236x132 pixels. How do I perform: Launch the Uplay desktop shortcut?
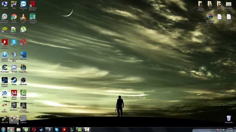pos(4,94)
